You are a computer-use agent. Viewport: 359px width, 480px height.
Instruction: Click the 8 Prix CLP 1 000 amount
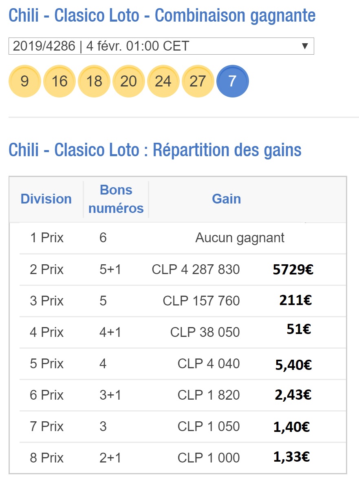(209, 458)
